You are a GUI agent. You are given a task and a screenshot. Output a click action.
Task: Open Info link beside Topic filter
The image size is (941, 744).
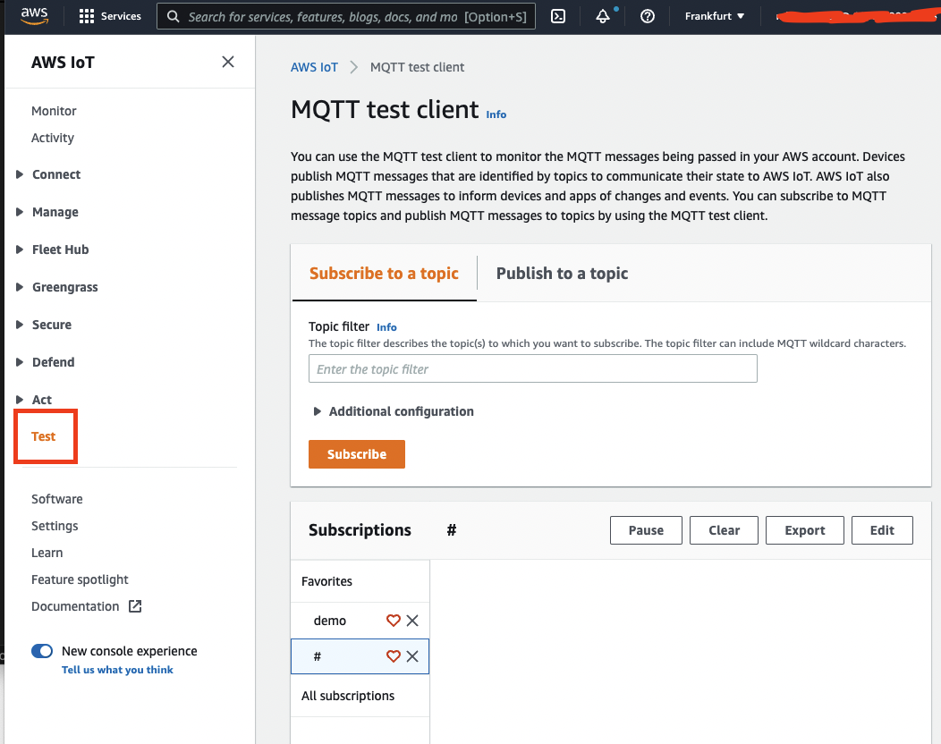click(386, 327)
